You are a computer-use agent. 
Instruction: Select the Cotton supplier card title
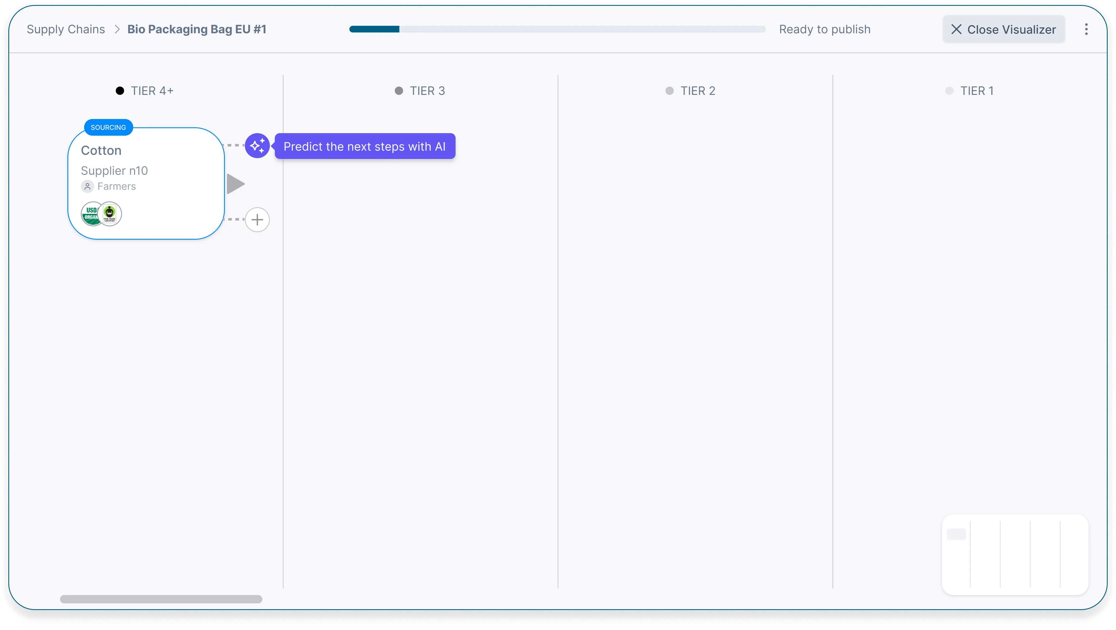pyautogui.click(x=101, y=151)
